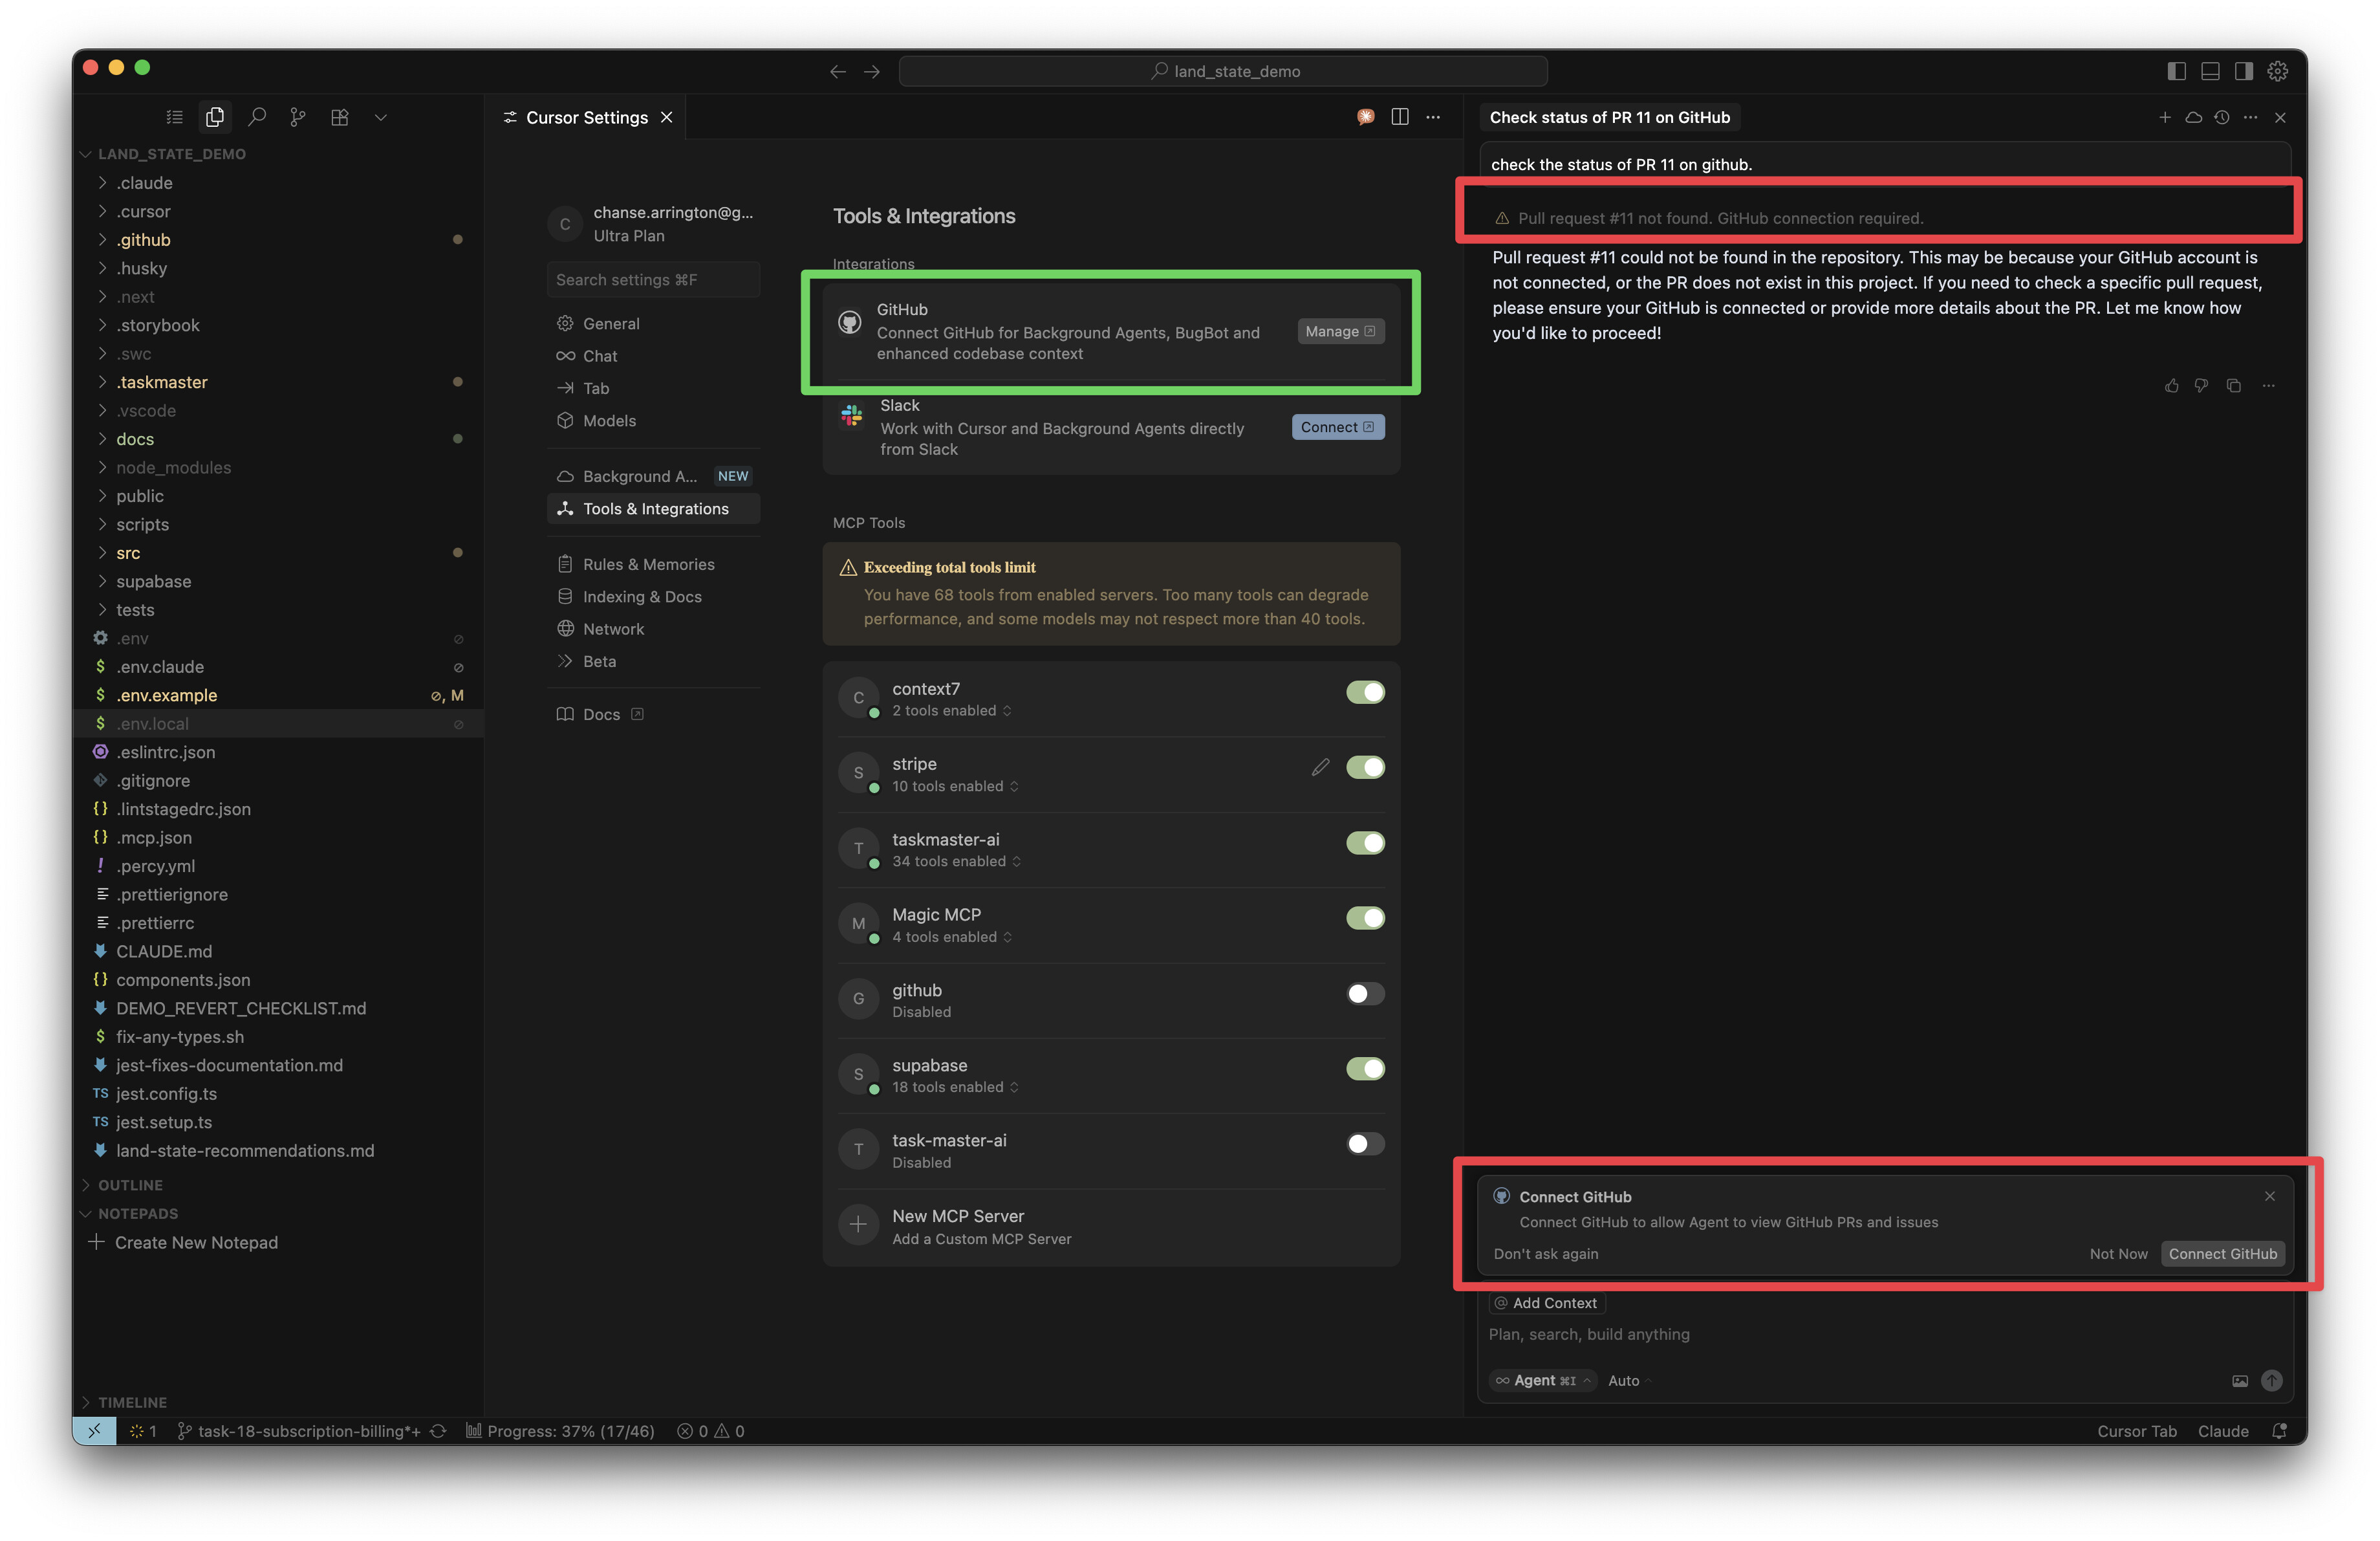
Task: Click the remote window icon in status bar
Action: (94, 1431)
